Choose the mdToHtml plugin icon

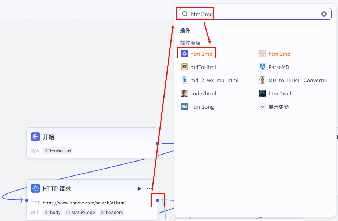184,67
